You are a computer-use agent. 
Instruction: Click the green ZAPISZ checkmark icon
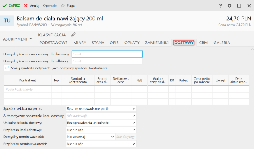[4, 6]
